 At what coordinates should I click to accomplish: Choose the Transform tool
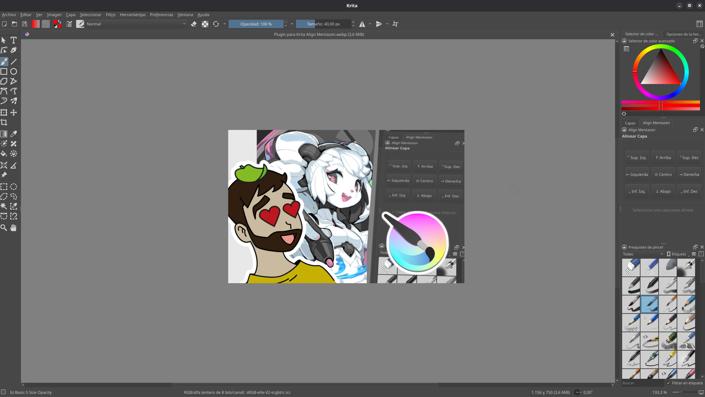[4, 112]
